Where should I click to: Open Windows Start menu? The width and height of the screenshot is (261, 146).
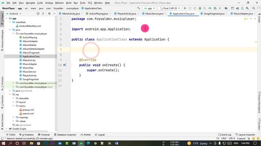pos(3,143)
